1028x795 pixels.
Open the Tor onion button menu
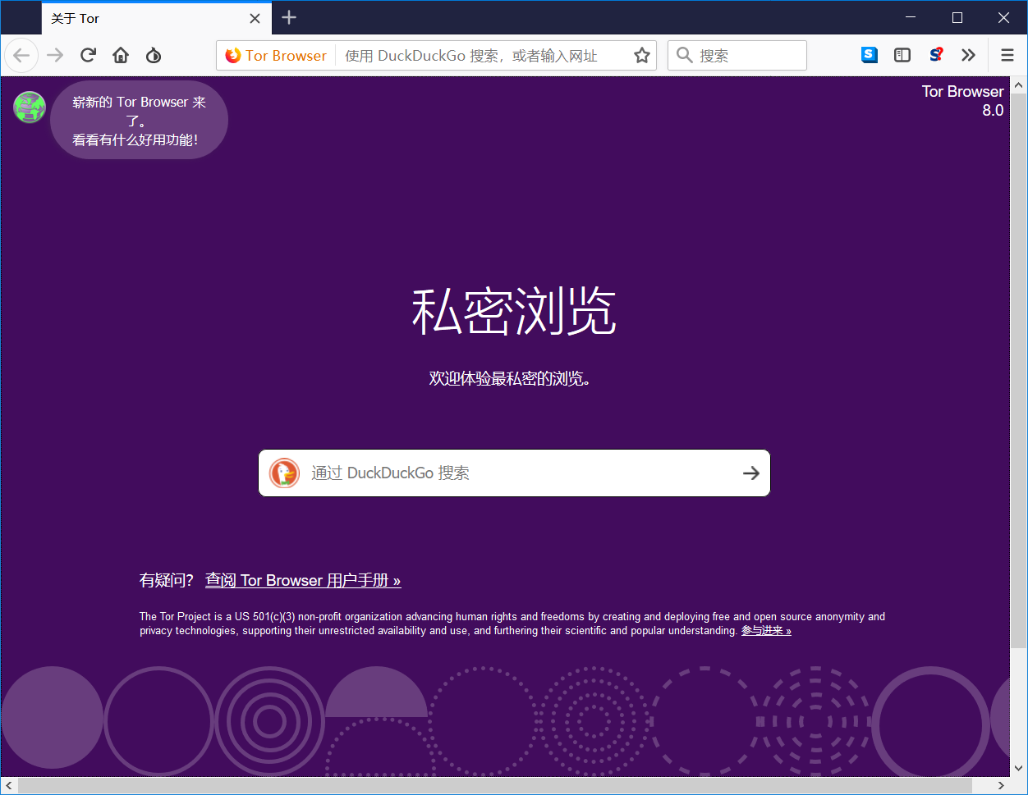coord(154,56)
